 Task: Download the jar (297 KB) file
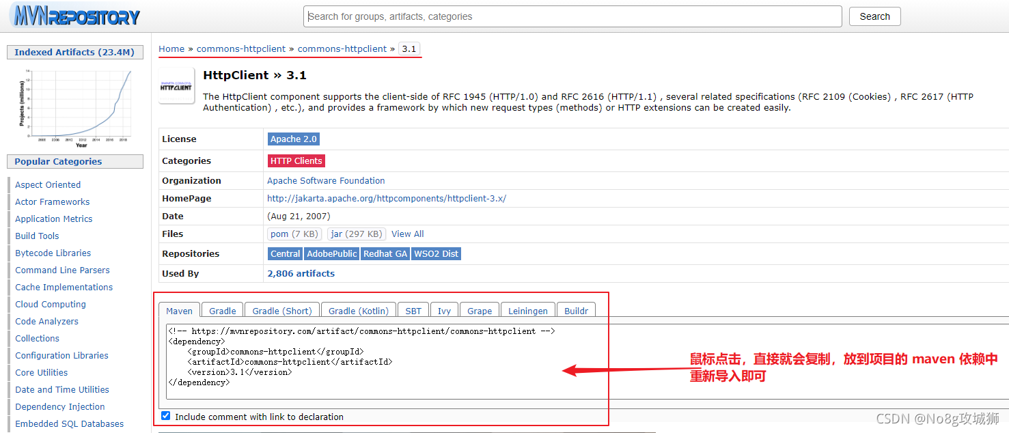tap(357, 234)
